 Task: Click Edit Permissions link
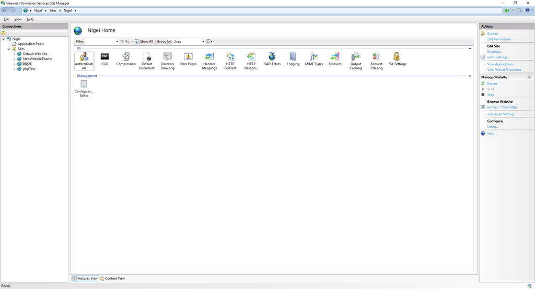[500, 39]
